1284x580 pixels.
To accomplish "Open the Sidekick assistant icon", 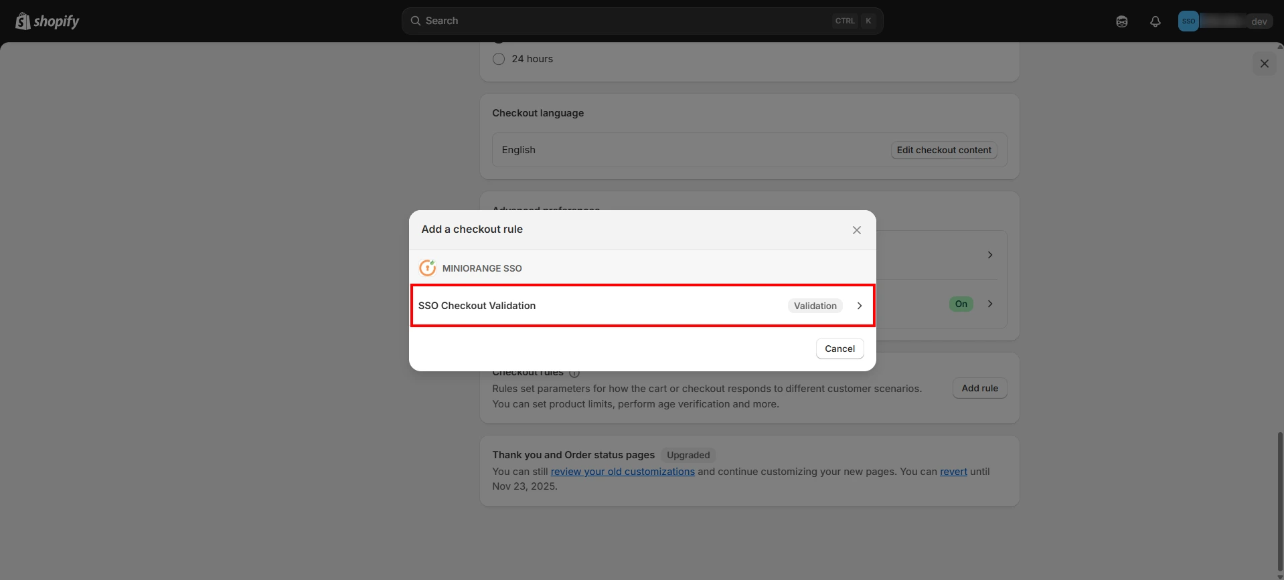I will 1122,21.
